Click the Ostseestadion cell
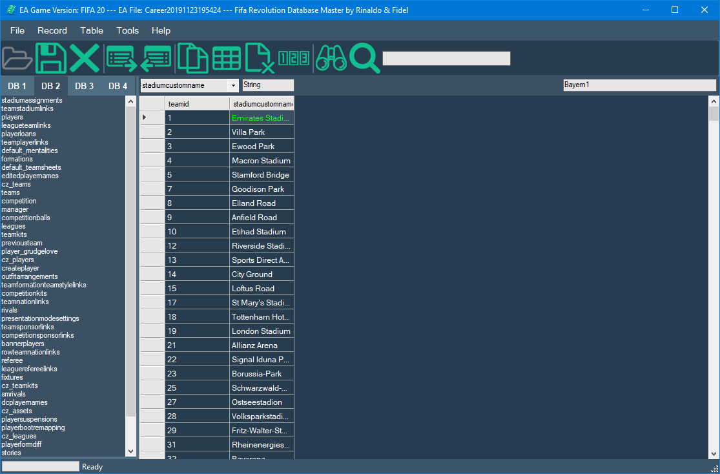The height and width of the screenshot is (474, 720). click(262, 402)
